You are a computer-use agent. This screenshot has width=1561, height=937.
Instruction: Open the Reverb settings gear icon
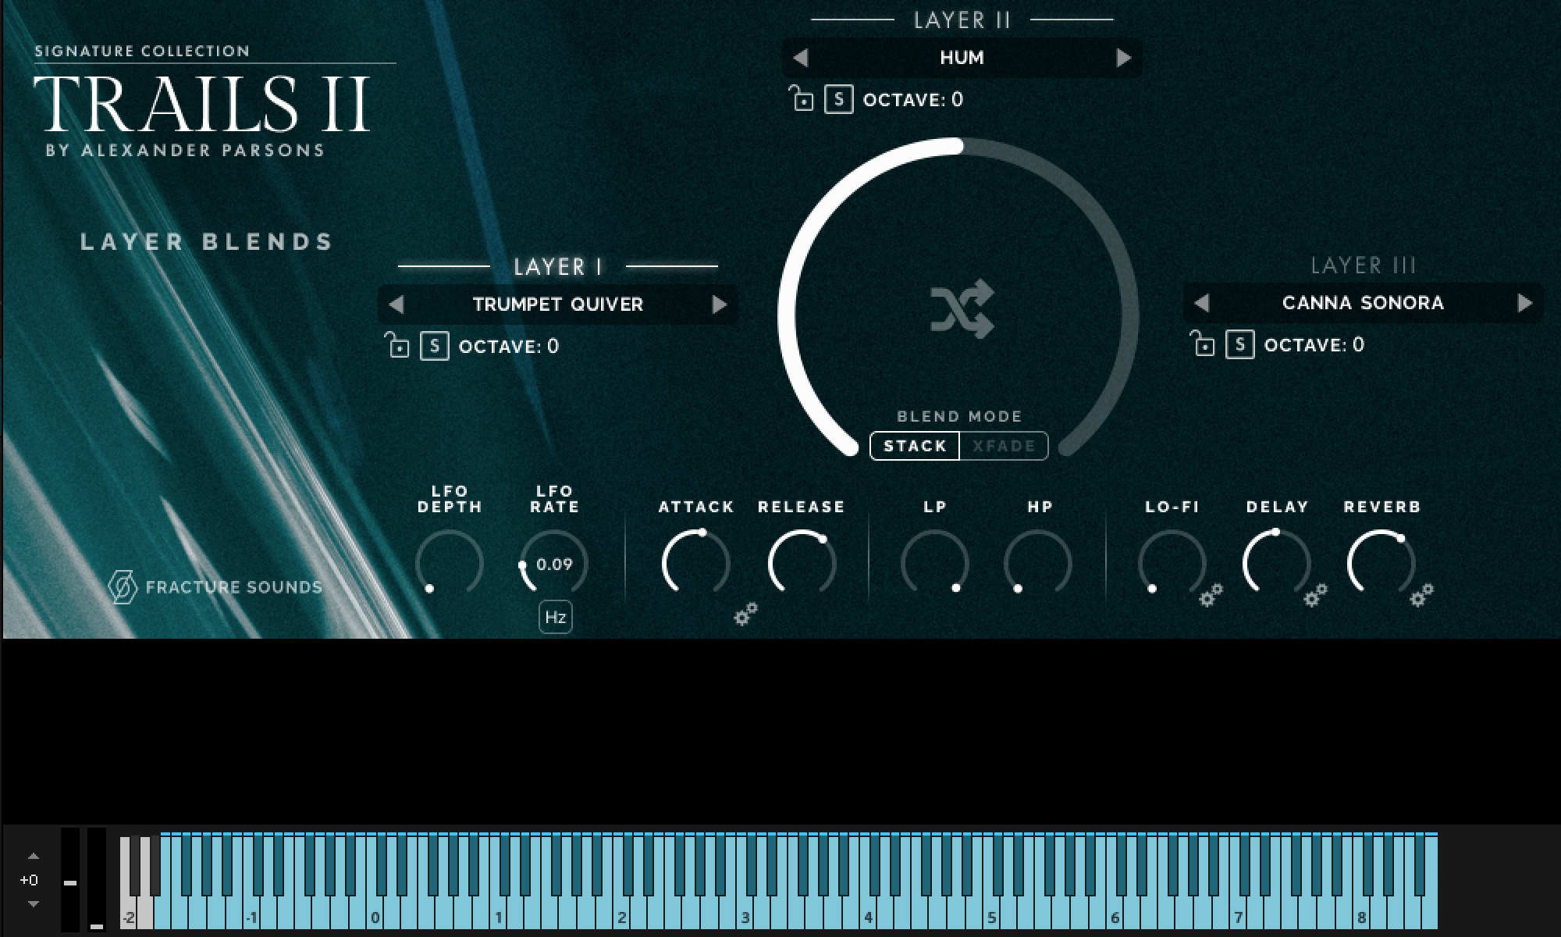[1421, 595]
